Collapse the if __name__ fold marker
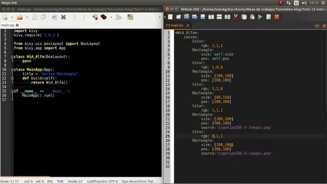This screenshot has height=184, width=327. pyautogui.click(x=12, y=91)
